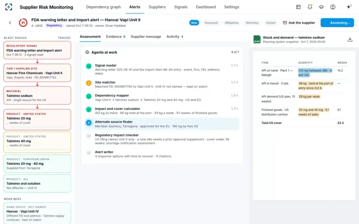
Task: Click the alert ID A-1042
Action: 37,26
